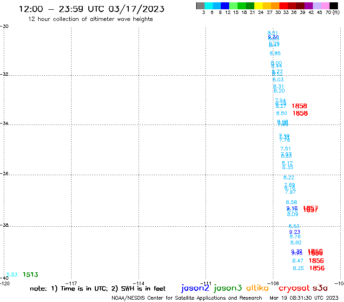Click the jason3 satellite legend label
Screen dimensions: 344x302
[x=228, y=288]
